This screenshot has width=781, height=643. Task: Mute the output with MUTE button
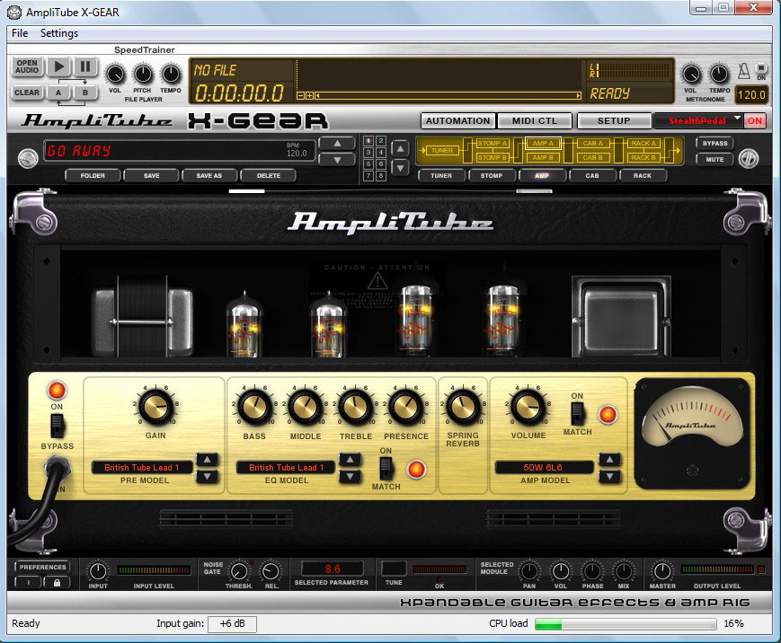click(x=714, y=160)
